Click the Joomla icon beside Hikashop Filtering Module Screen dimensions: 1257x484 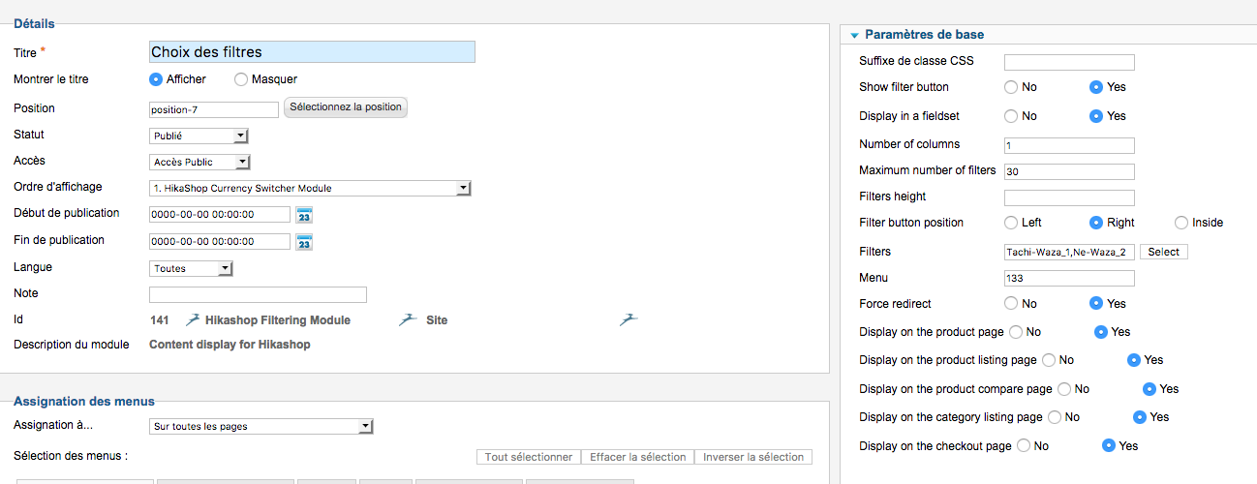tap(192, 319)
